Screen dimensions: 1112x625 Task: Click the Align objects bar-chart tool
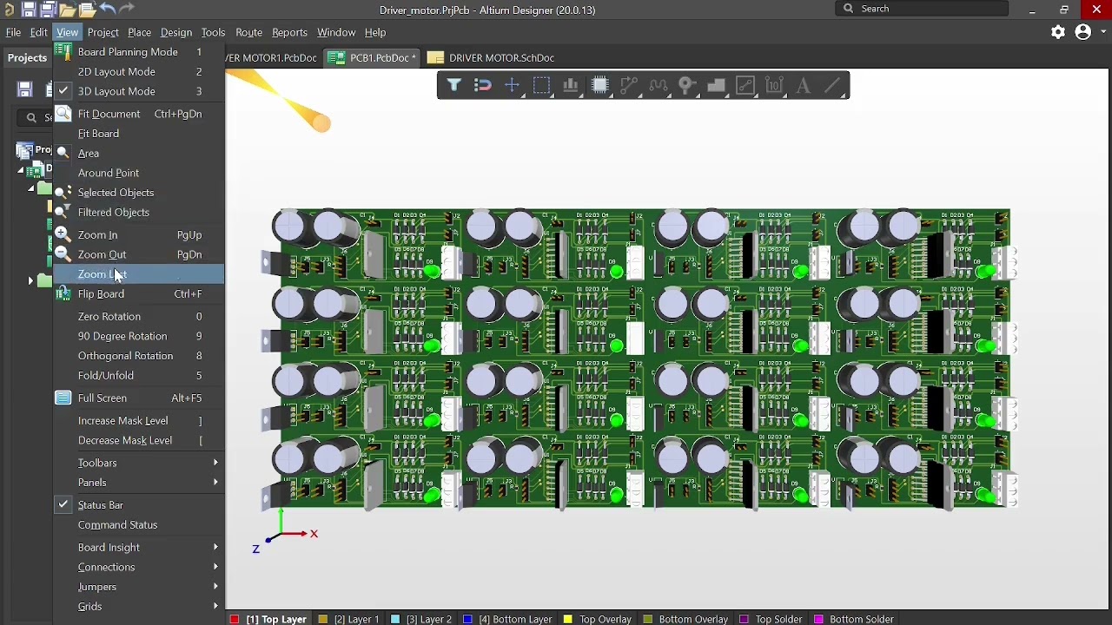click(x=571, y=85)
